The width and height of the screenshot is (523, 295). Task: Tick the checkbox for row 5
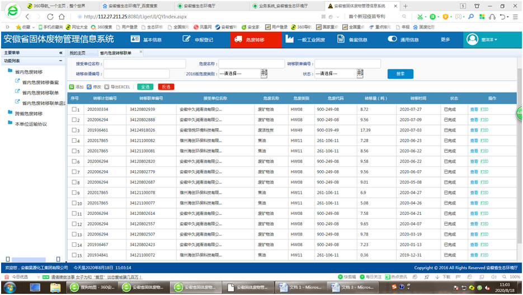[74, 151]
